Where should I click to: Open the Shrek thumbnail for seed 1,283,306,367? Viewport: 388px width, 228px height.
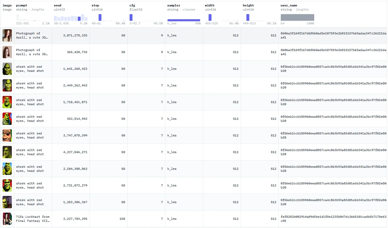(7, 202)
